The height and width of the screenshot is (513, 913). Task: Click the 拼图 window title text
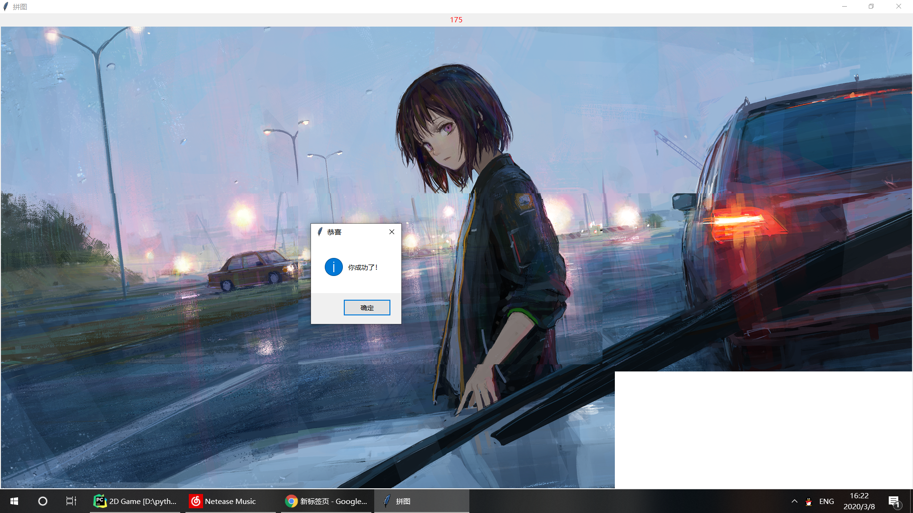coord(19,7)
